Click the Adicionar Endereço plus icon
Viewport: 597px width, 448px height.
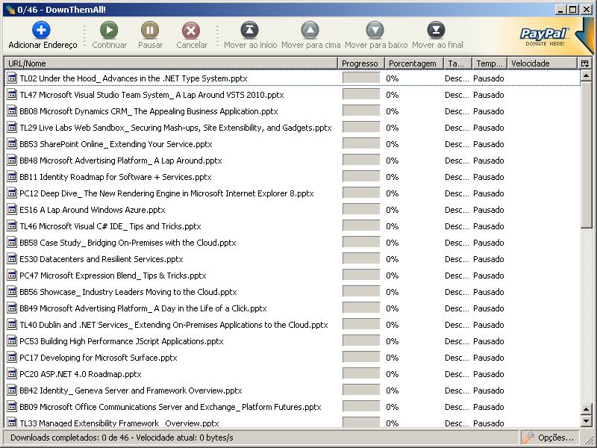tap(41, 30)
